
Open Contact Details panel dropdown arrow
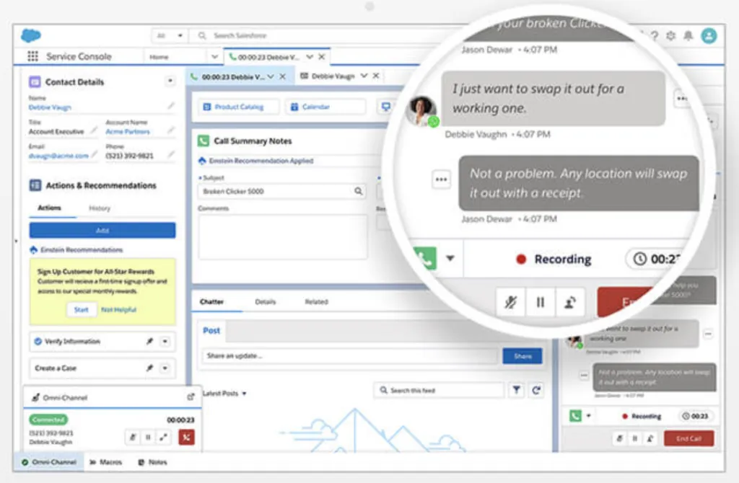[x=170, y=81]
